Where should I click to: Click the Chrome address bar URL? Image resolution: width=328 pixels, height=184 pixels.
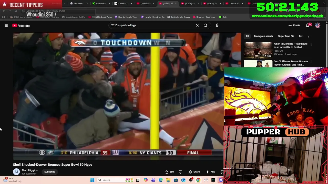point(46,11)
